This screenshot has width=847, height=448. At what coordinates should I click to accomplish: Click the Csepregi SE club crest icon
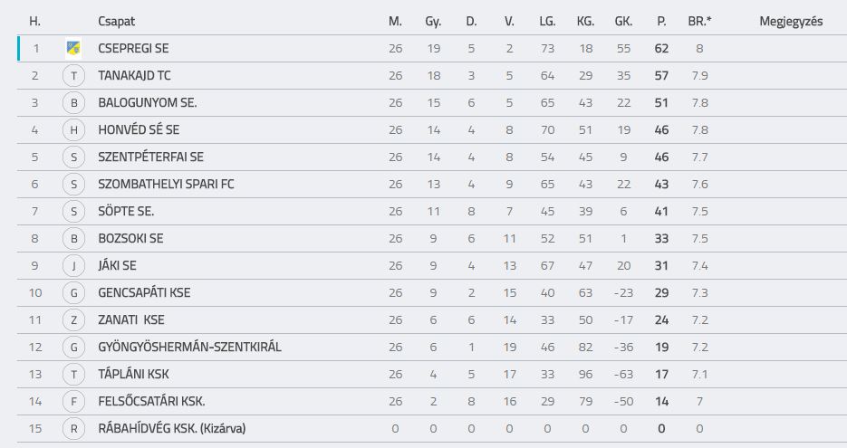[73, 49]
